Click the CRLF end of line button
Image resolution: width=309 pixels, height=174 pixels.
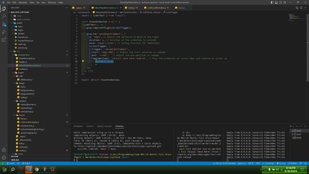258,163
